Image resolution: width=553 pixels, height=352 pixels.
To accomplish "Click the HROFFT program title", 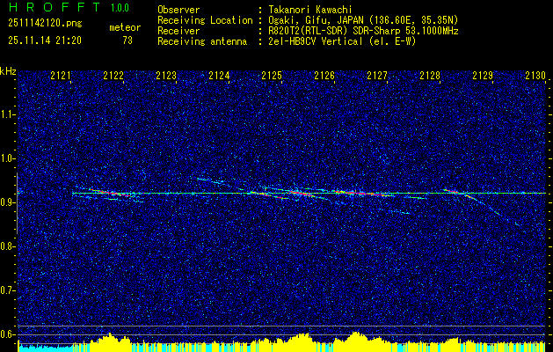I will tap(55, 7).
